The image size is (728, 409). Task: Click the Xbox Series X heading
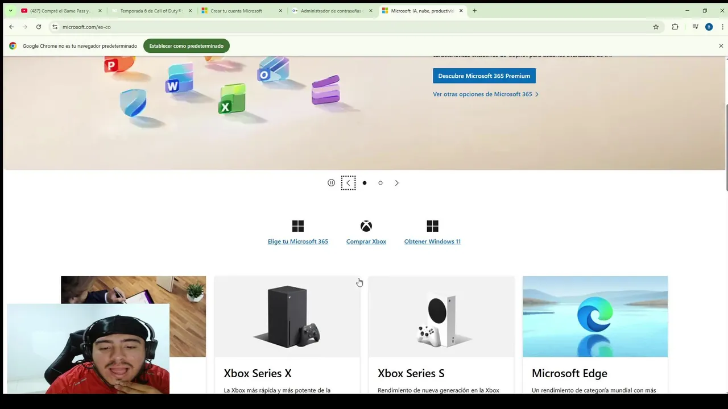[x=258, y=373]
